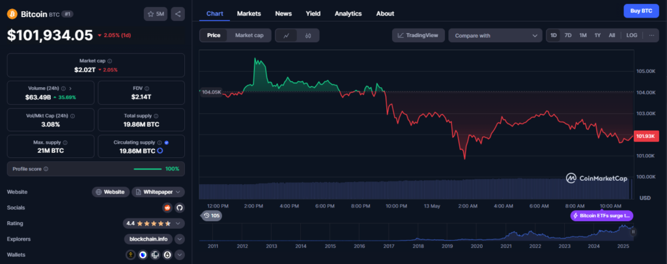The height and width of the screenshot is (264, 667).
Task: Open the Ledger wallet icon
Action: coord(155,255)
